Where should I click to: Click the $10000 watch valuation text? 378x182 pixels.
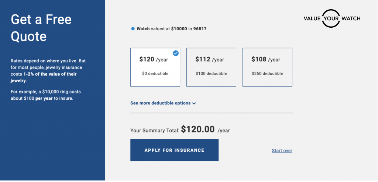[179, 28]
